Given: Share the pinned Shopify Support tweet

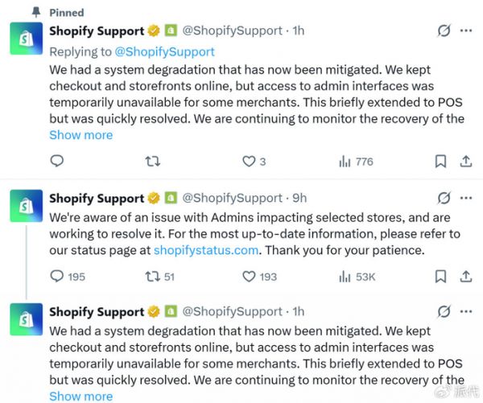Looking at the screenshot, I should coord(466,161).
